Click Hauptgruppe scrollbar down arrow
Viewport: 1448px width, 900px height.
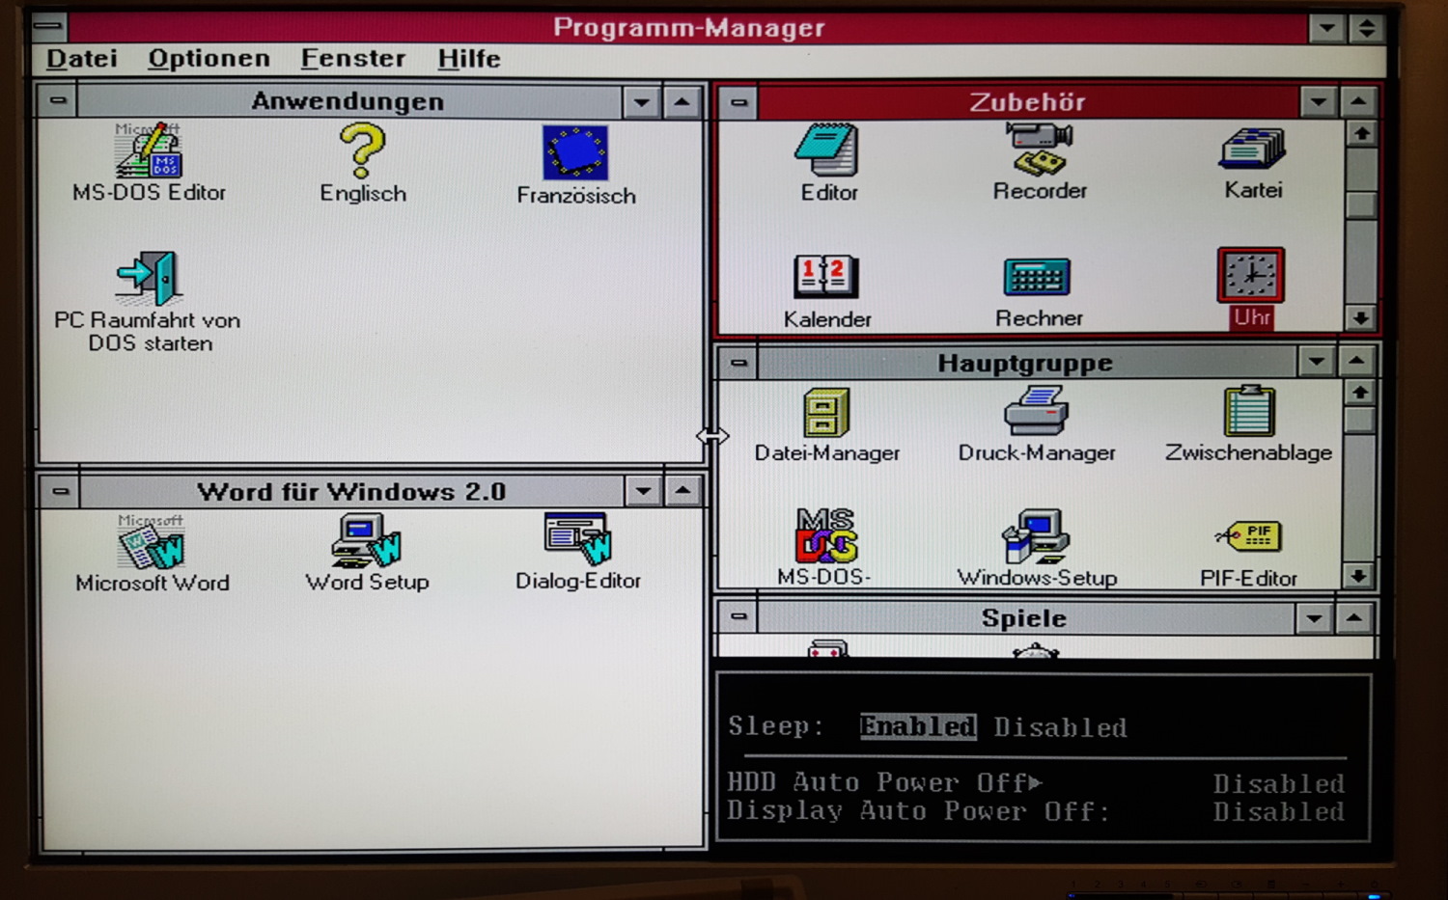click(x=1358, y=576)
